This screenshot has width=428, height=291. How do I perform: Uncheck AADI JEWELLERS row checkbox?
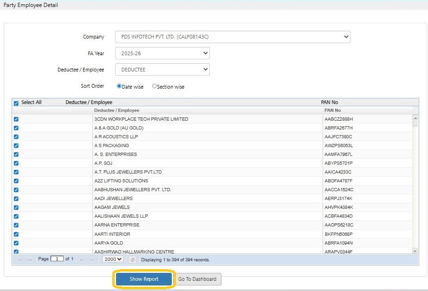pyautogui.click(x=16, y=199)
